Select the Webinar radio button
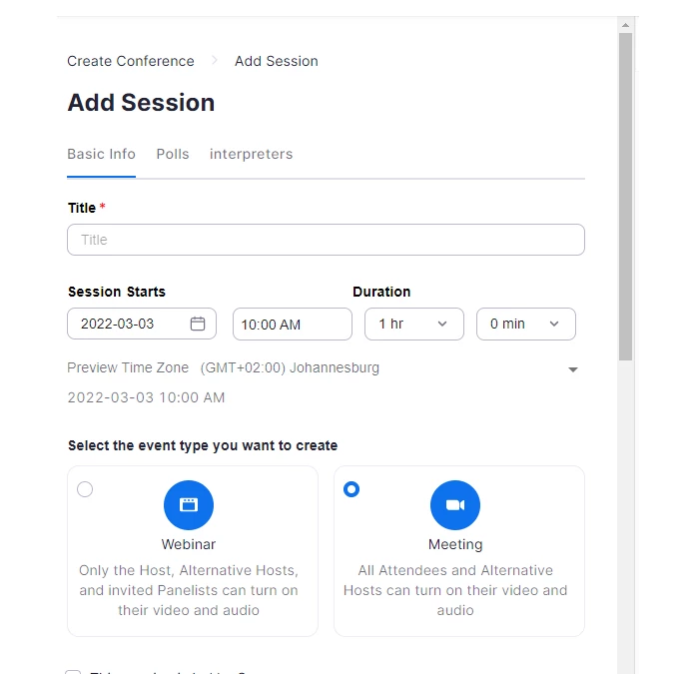This screenshot has height=674, width=695. coord(85,489)
